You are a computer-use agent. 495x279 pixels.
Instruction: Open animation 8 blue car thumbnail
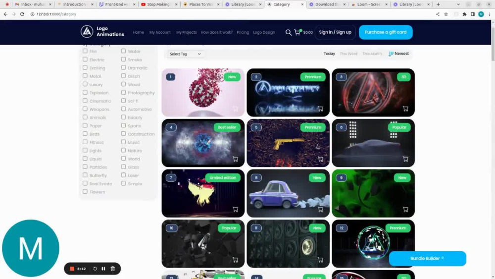(288, 193)
